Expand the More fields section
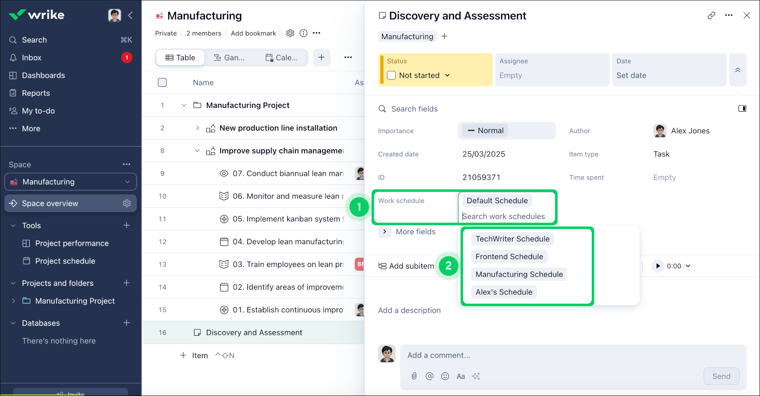This screenshot has height=396, width=760. [384, 232]
